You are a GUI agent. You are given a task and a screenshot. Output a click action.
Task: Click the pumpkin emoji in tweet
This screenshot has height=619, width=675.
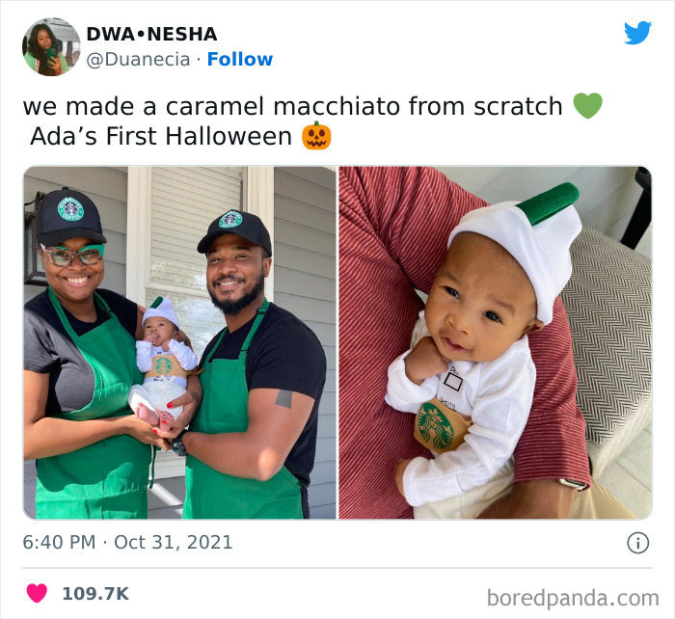(x=316, y=136)
